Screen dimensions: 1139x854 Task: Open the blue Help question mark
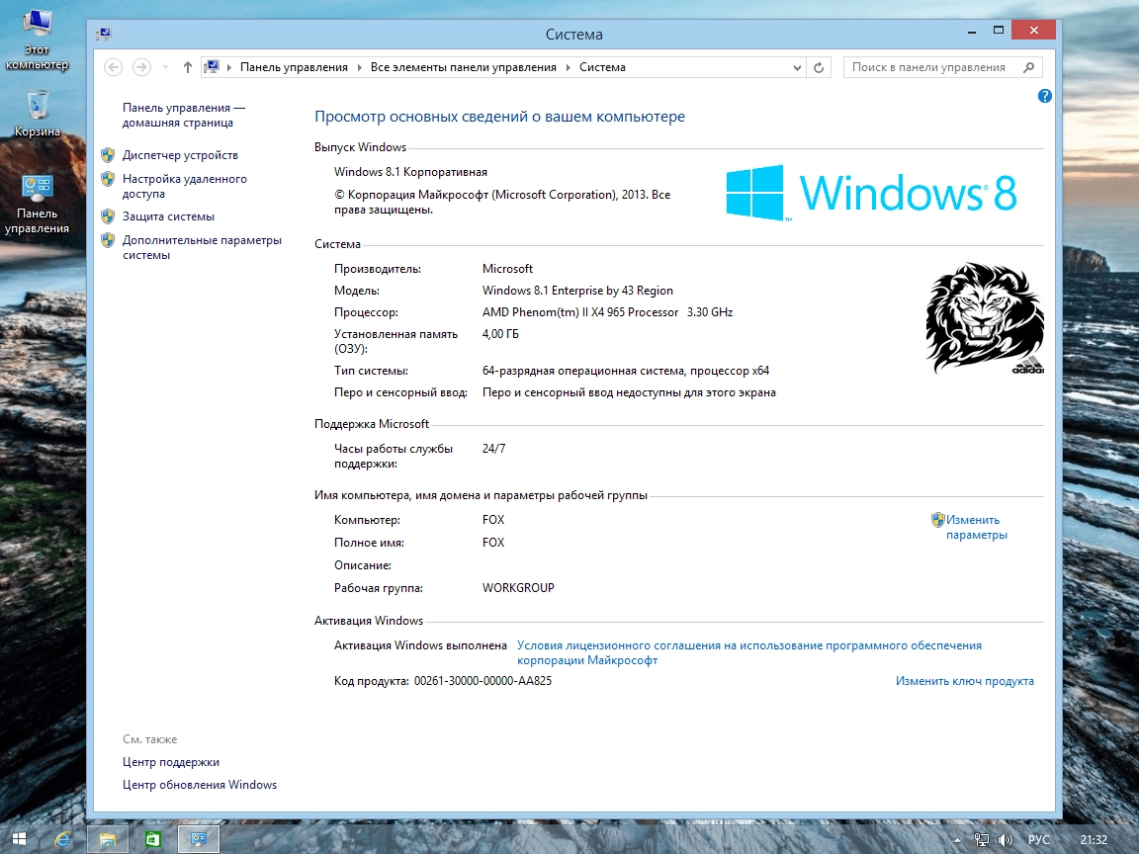coord(1044,96)
